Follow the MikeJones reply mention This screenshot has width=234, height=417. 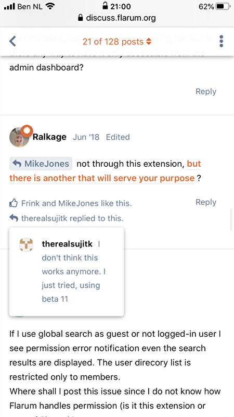pos(41,164)
